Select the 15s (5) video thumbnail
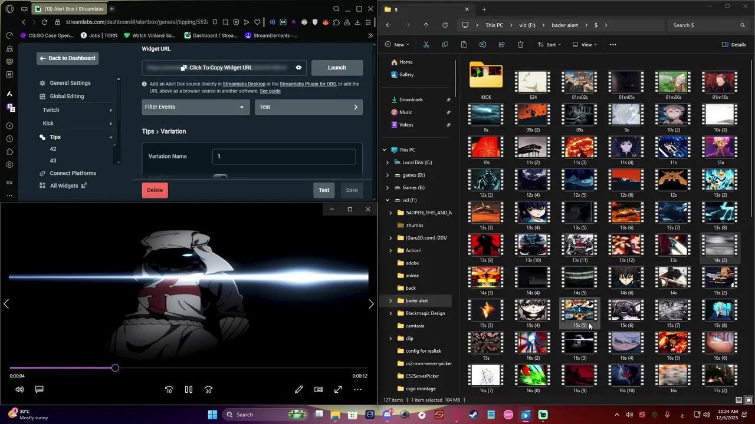Viewport: 755px width, 424px height. [x=580, y=314]
